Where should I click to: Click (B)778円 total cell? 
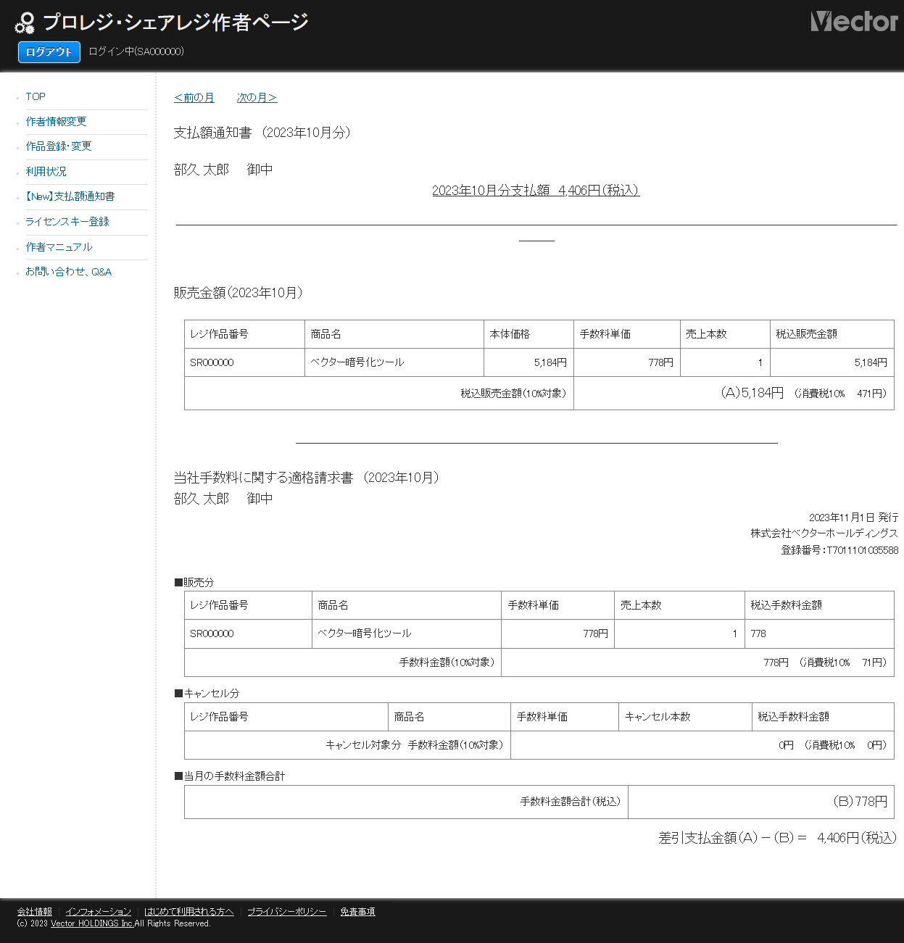point(761,802)
